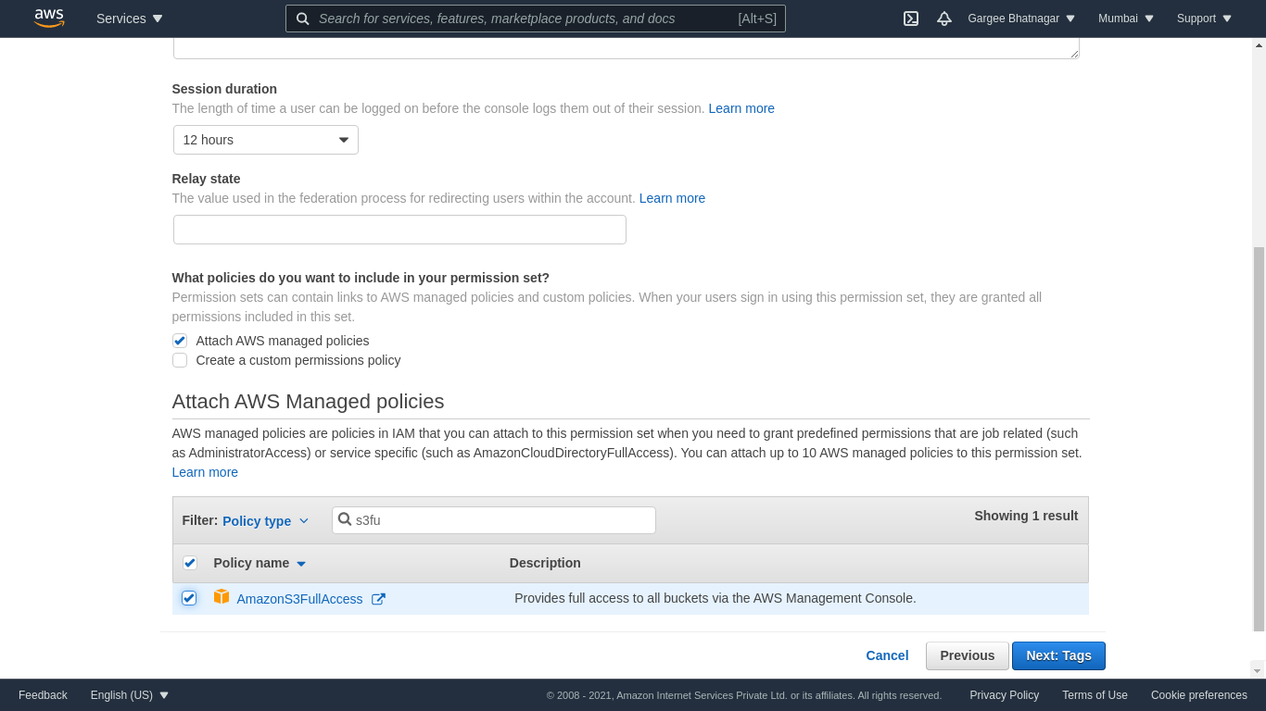Deselect the AmazonS3FullAccess row checkbox
The width and height of the screenshot is (1266, 711).
click(189, 598)
